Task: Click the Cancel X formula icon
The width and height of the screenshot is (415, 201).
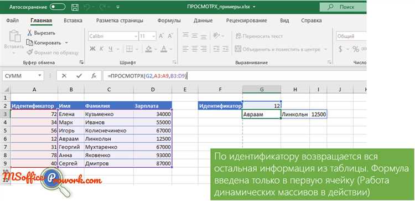Action: coord(64,76)
